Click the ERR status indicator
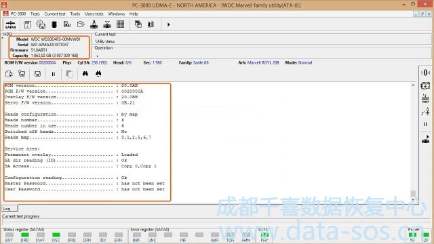Viewport: 434px width, 244px height. coord(118,235)
